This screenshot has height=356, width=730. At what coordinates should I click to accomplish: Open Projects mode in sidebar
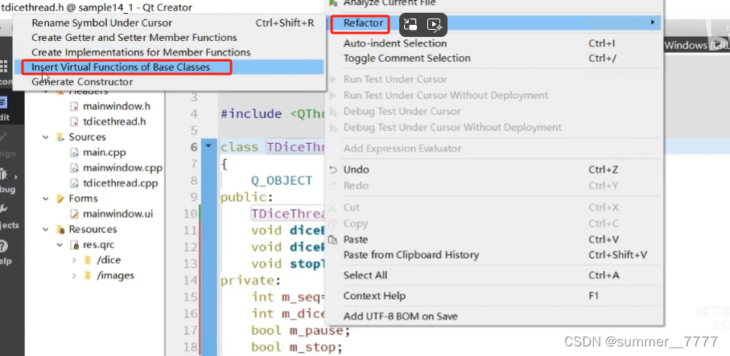coord(8,217)
